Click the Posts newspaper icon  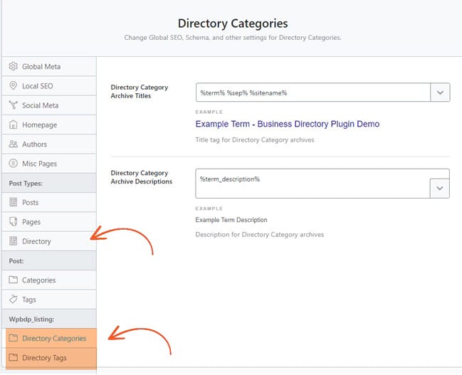(13, 202)
